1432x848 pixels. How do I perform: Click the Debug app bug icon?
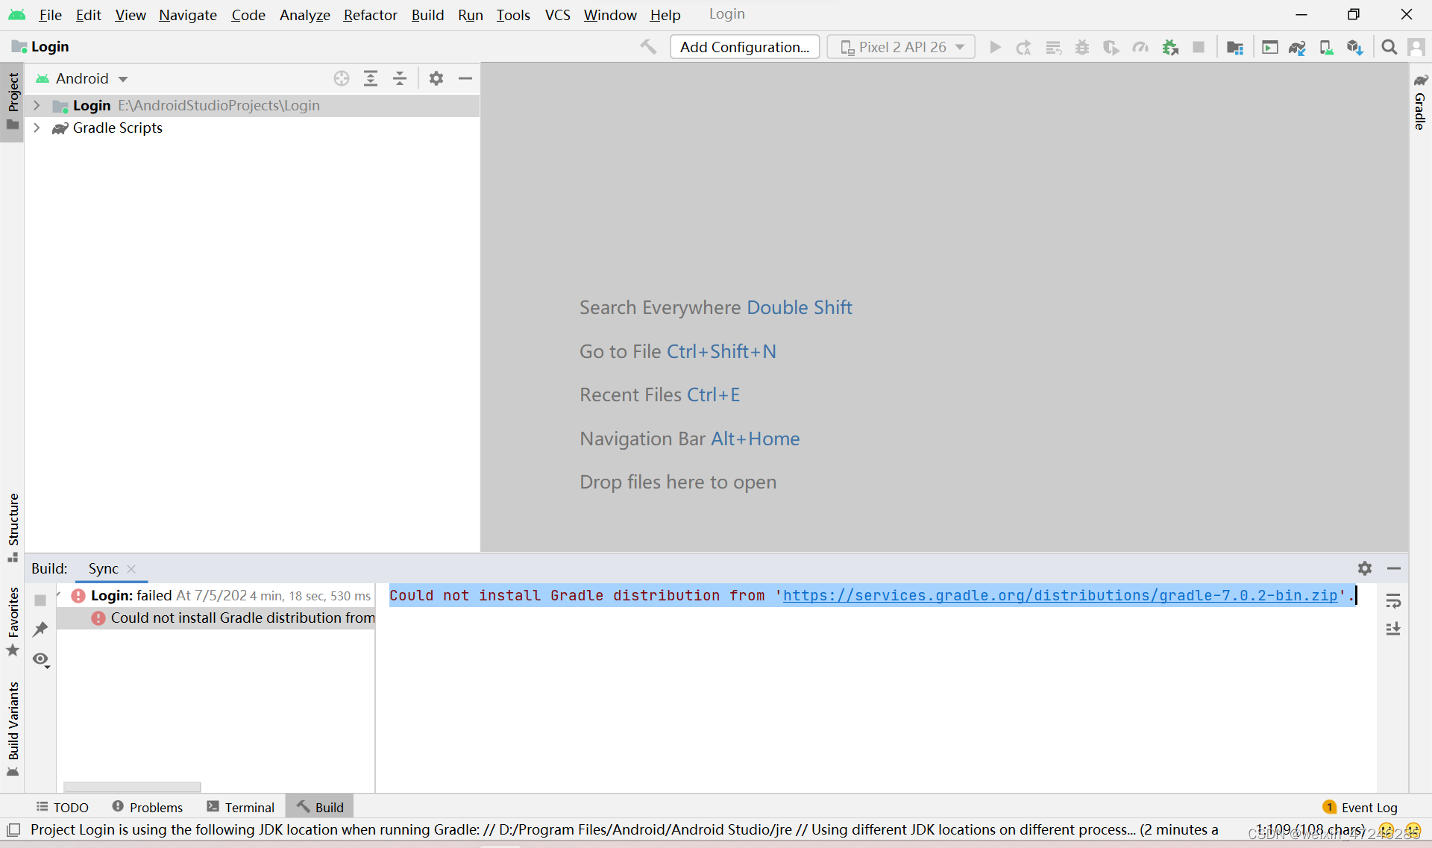point(1082,47)
